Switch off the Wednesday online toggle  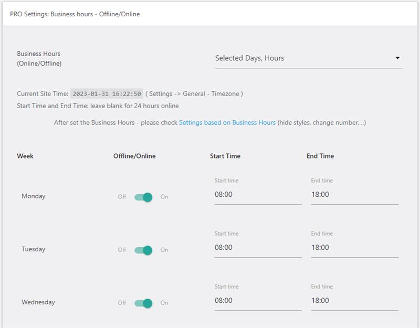pos(143,303)
